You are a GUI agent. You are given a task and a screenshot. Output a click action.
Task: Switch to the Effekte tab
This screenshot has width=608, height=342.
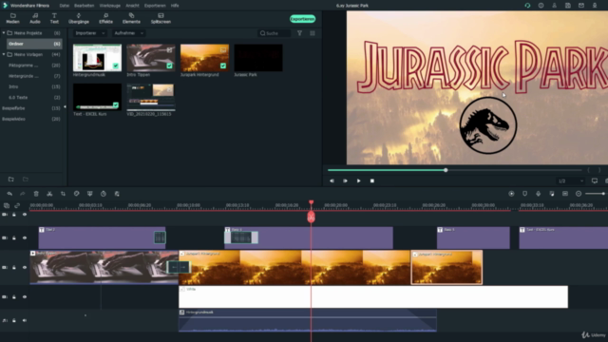tap(105, 18)
